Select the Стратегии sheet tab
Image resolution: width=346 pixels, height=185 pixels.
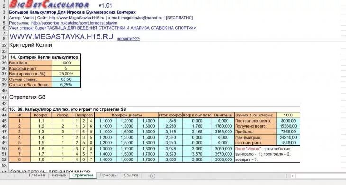pos(83,176)
